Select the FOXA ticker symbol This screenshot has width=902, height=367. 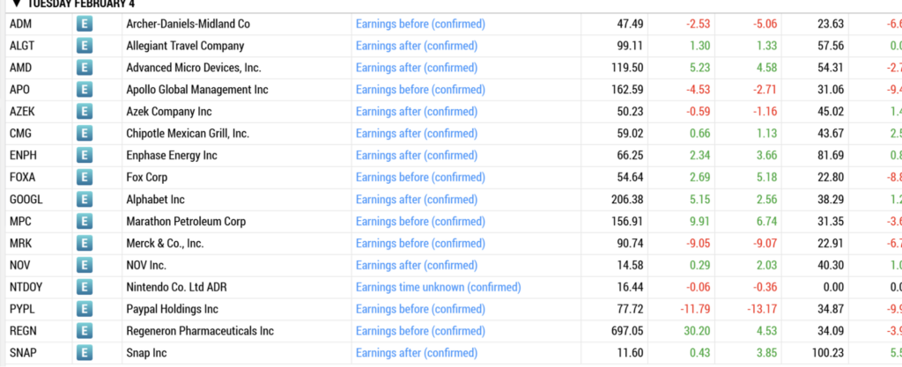[23, 178]
